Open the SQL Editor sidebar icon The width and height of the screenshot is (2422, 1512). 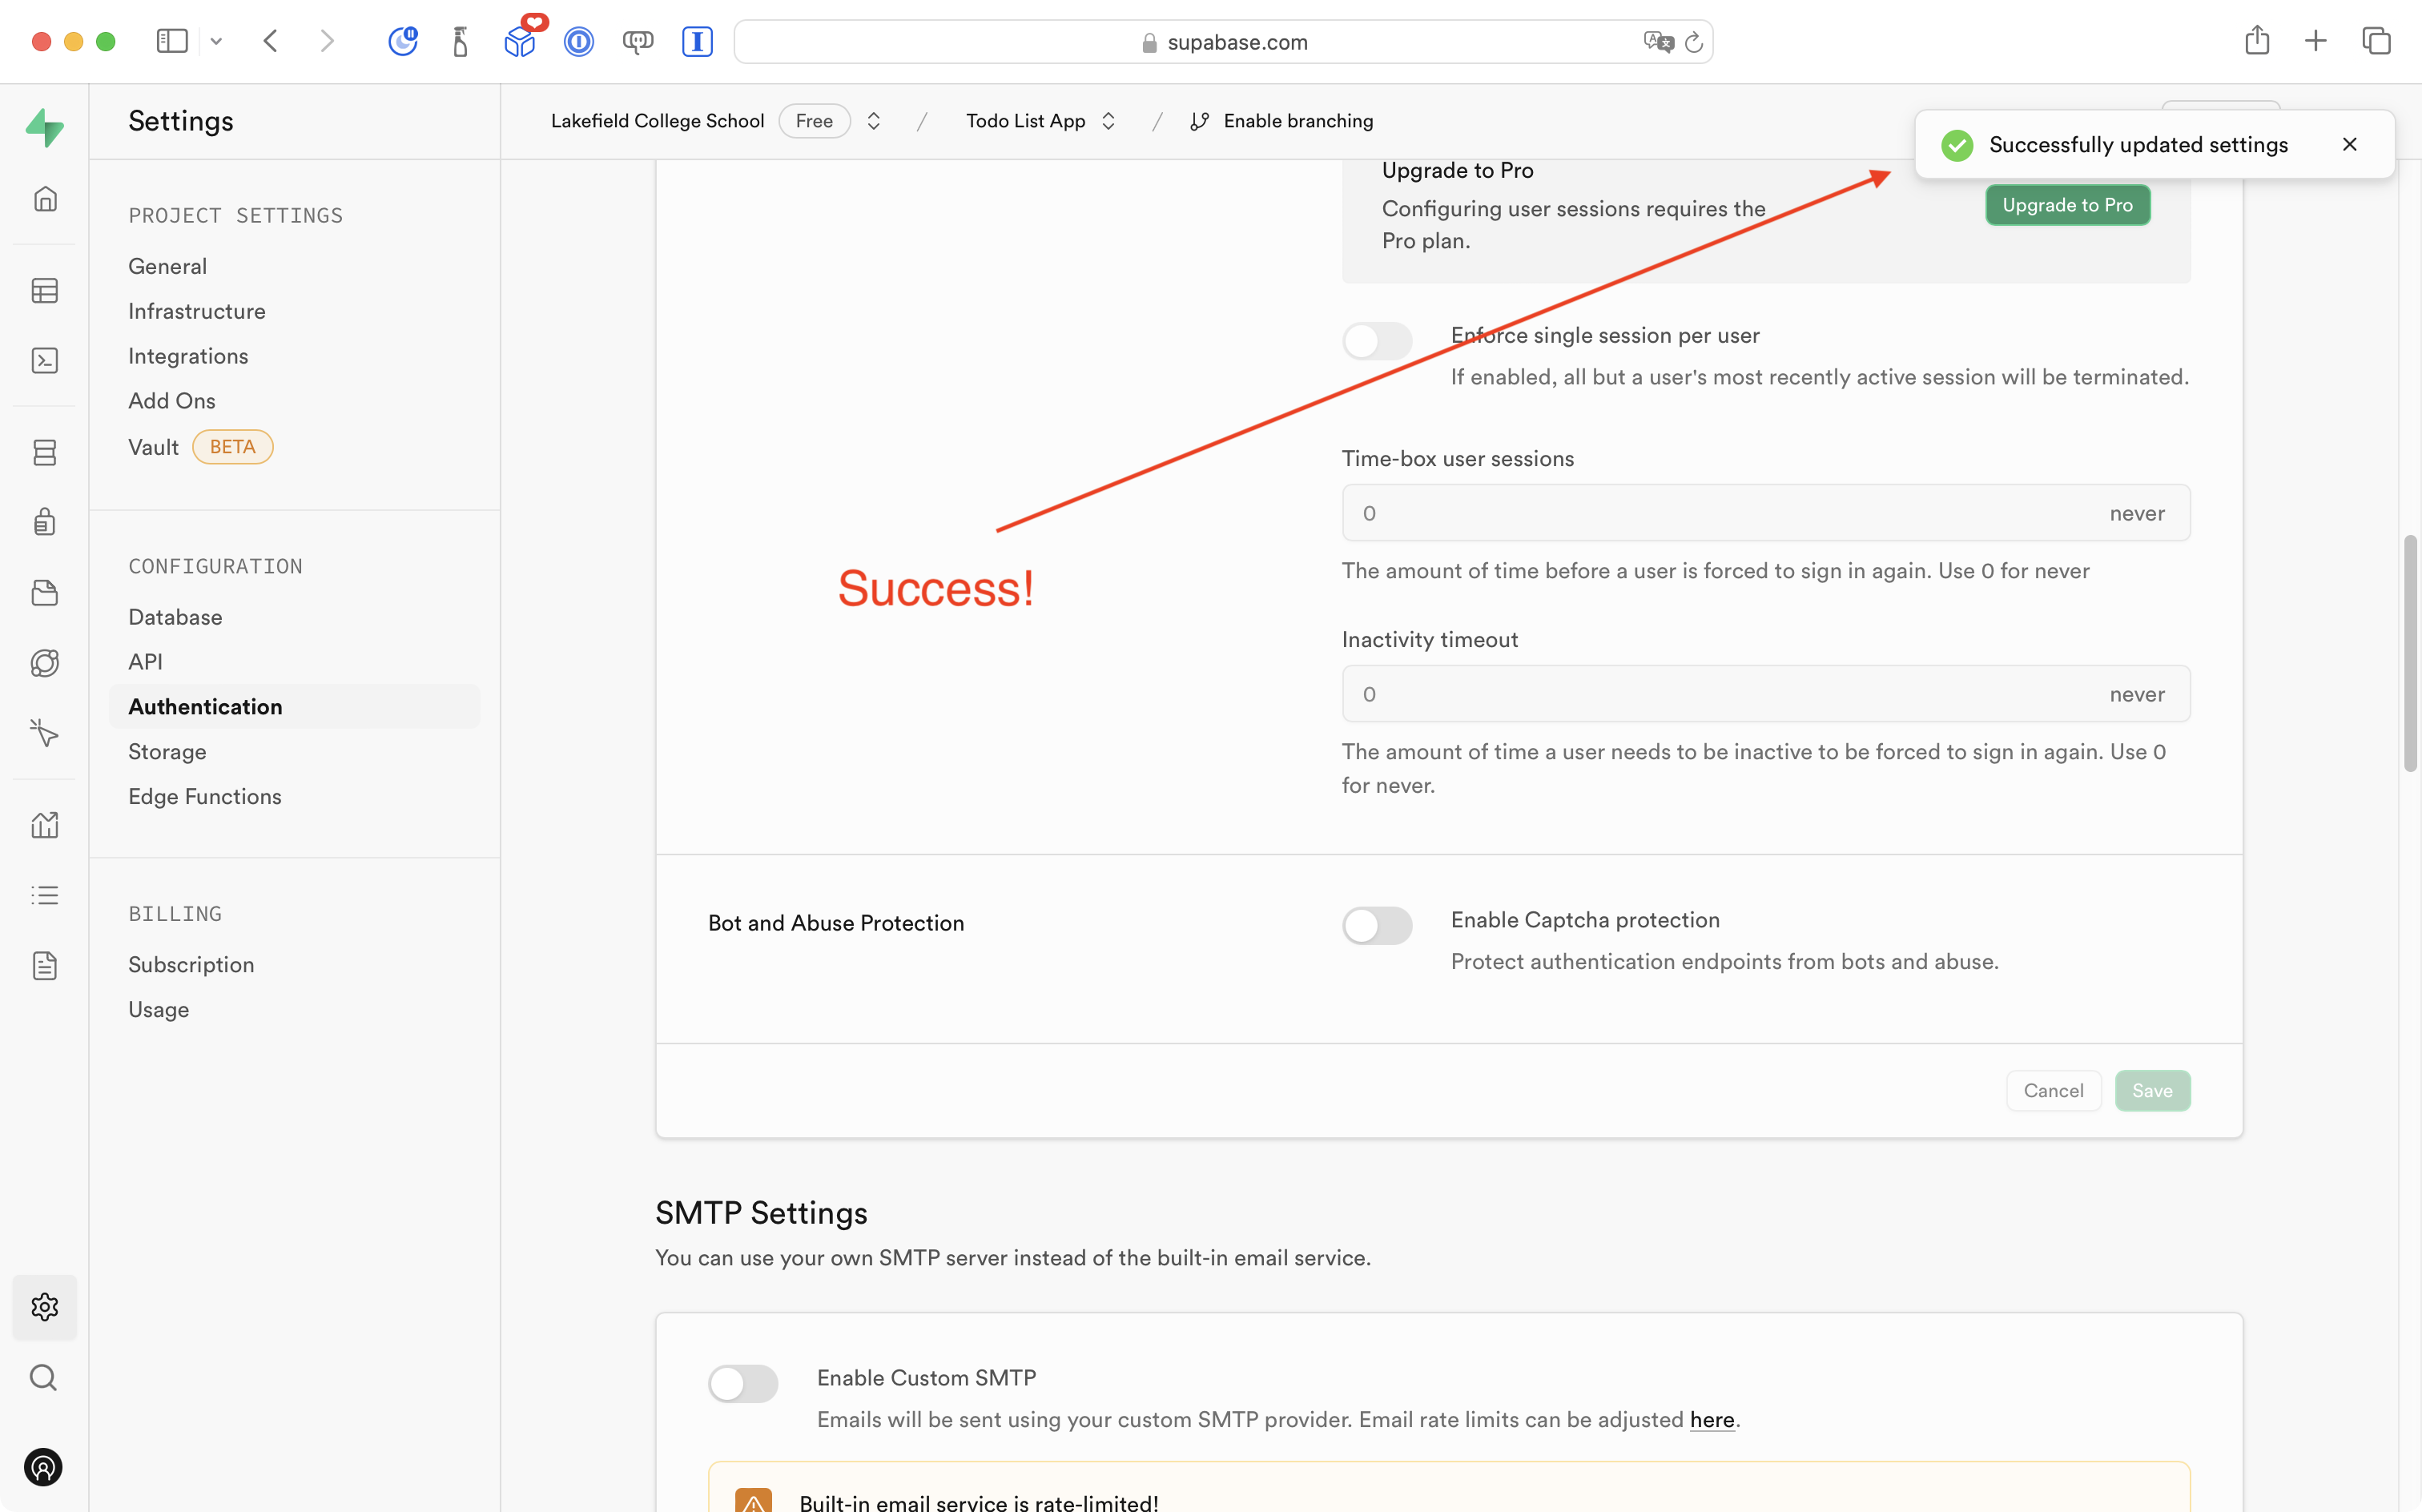coord(45,360)
